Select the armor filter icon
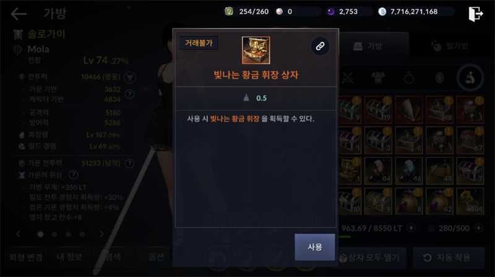Screen dimensions: 495x277 coord(378,78)
